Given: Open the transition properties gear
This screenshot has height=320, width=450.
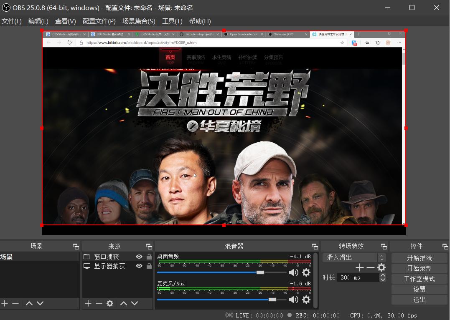Looking at the screenshot, I should point(381,267).
